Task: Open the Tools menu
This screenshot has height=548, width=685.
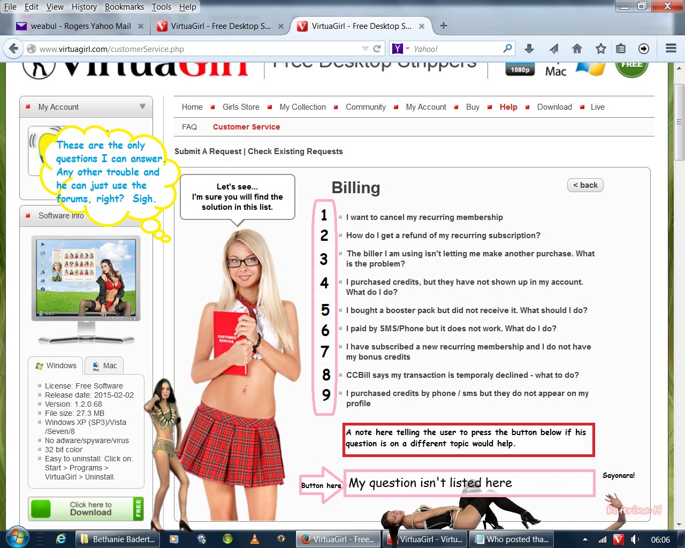Action: point(162,7)
